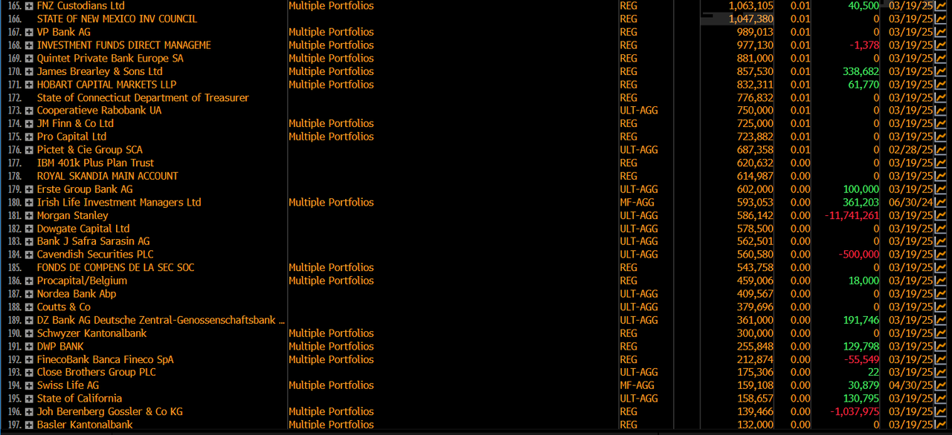Open chart icon in Morgan Stanley row
The width and height of the screenshot is (952, 435).
(x=940, y=215)
